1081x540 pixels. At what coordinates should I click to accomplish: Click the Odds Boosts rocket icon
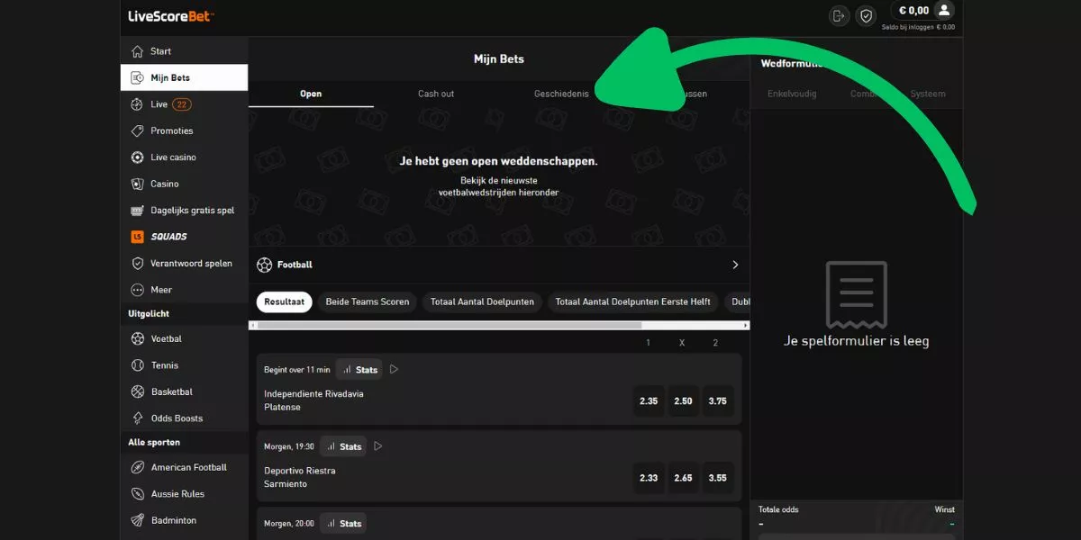coord(137,418)
